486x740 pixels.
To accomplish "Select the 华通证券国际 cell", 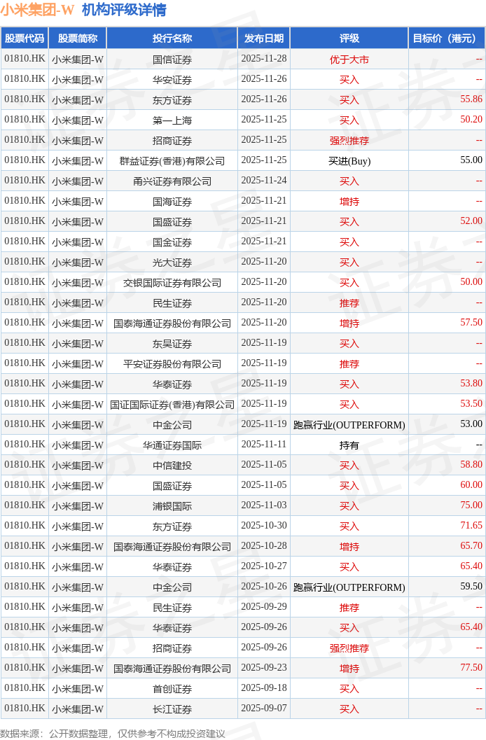I will pyautogui.click(x=172, y=445).
